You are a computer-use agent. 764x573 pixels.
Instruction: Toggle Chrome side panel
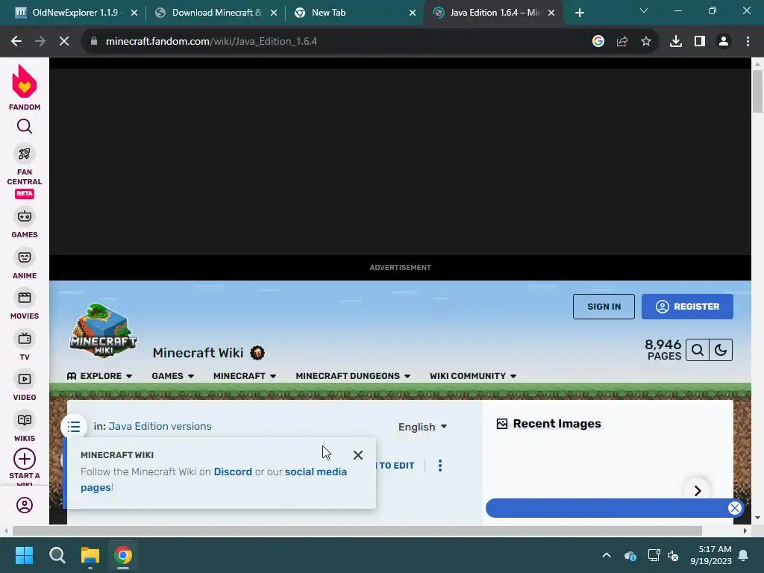pyautogui.click(x=700, y=42)
